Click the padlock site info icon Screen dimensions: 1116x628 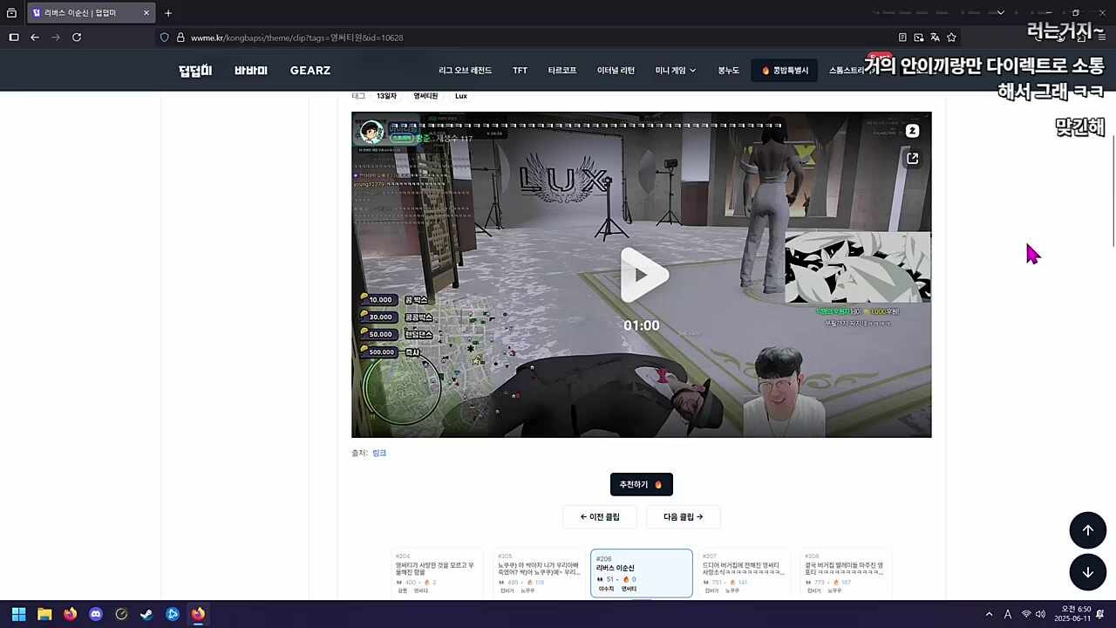pyautogui.click(x=180, y=38)
